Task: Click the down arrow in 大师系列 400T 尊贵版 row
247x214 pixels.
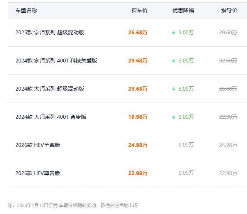Action: [174, 117]
